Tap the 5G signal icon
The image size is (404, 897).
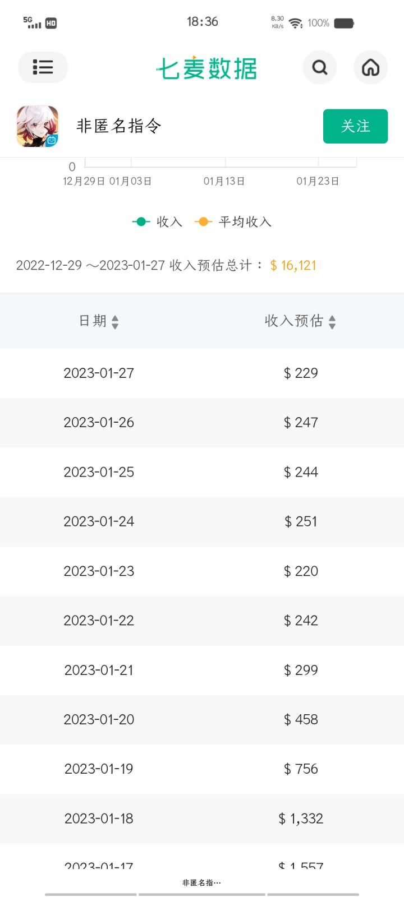[33, 22]
